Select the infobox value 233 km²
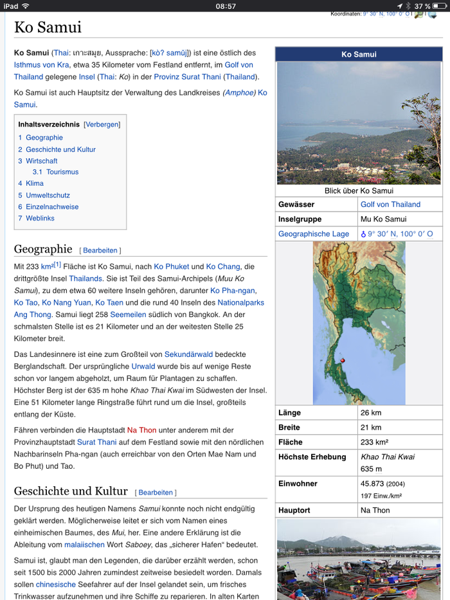The height and width of the screenshot is (600, 450). 374,442
